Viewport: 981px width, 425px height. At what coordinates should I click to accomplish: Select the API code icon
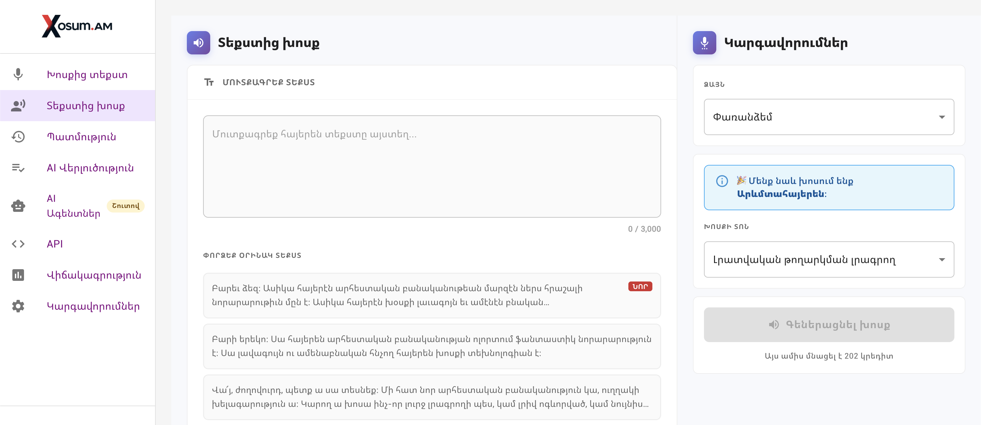pos(18,244)
